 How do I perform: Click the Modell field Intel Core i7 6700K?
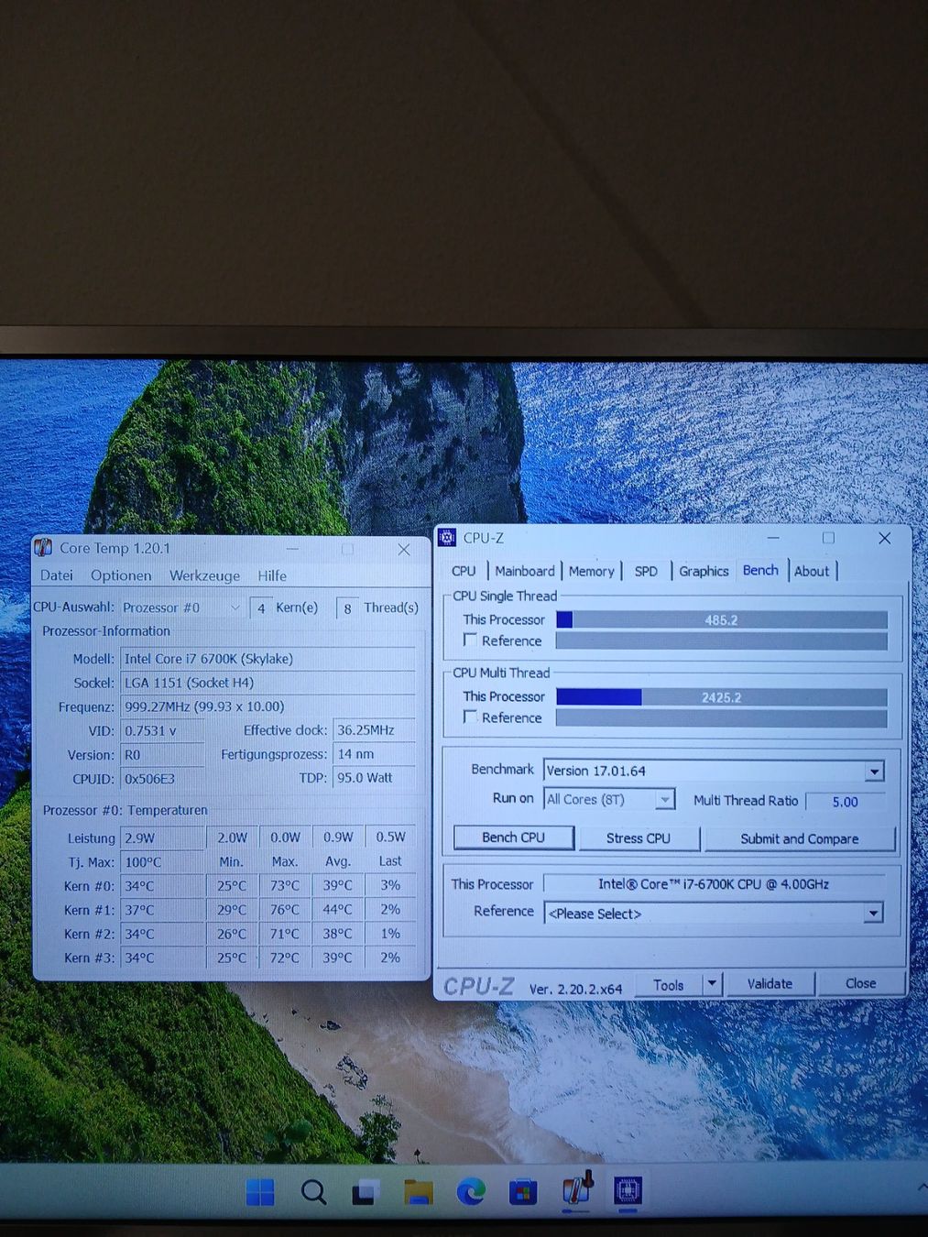(267, 659)
